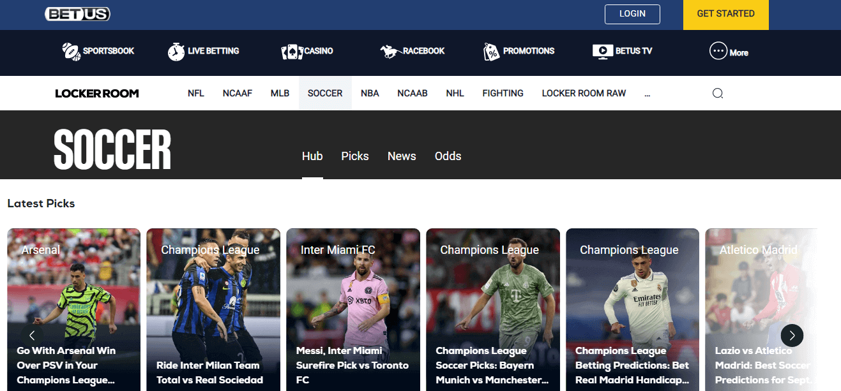
Task: Advance the Latest Picks carousel forward
Action: click(792, 335)
